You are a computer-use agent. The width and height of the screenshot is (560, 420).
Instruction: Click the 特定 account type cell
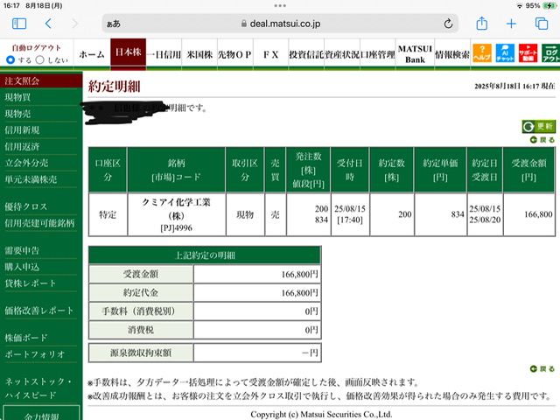click(x=108, y=214)
